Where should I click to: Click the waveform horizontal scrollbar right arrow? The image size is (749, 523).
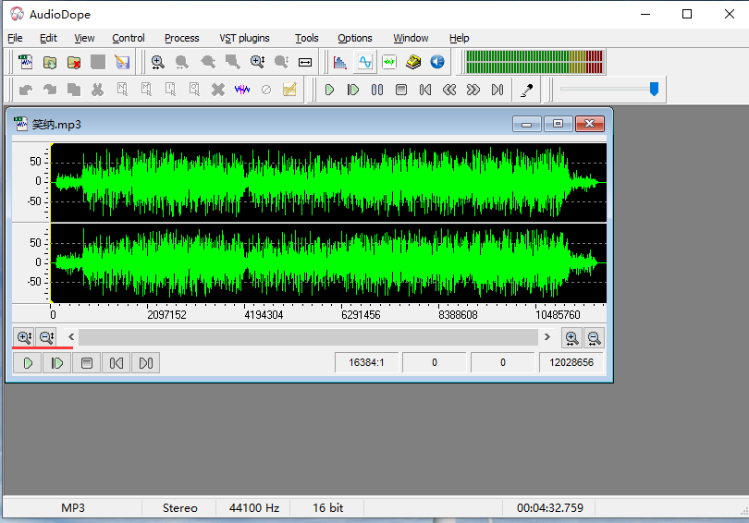pyautogui.click(x=546, y=337)
